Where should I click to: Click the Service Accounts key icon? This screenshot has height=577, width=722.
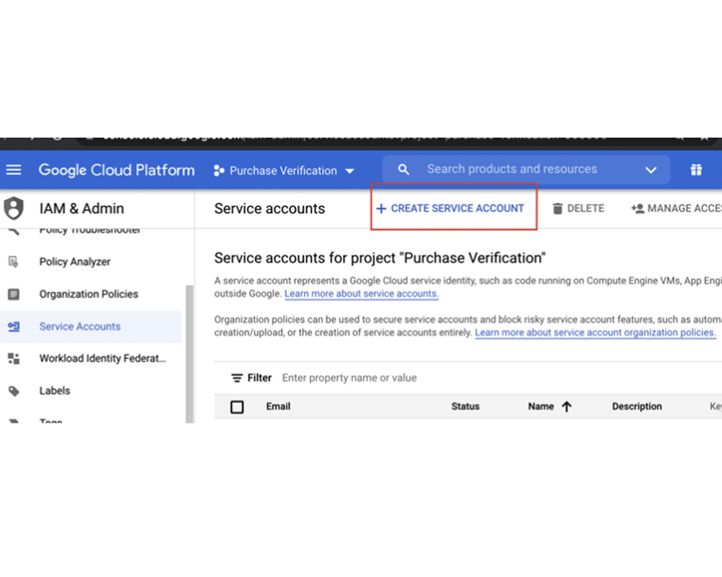[x=14, y=327]
